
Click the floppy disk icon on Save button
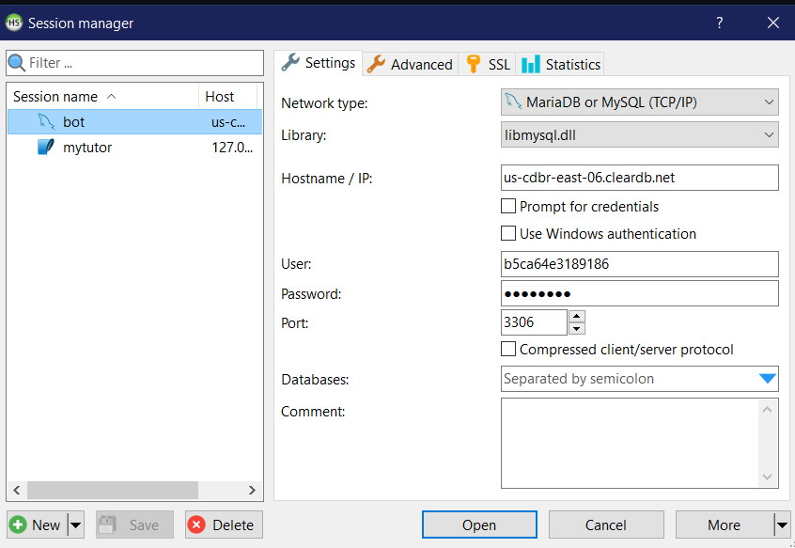coord(107,525)
